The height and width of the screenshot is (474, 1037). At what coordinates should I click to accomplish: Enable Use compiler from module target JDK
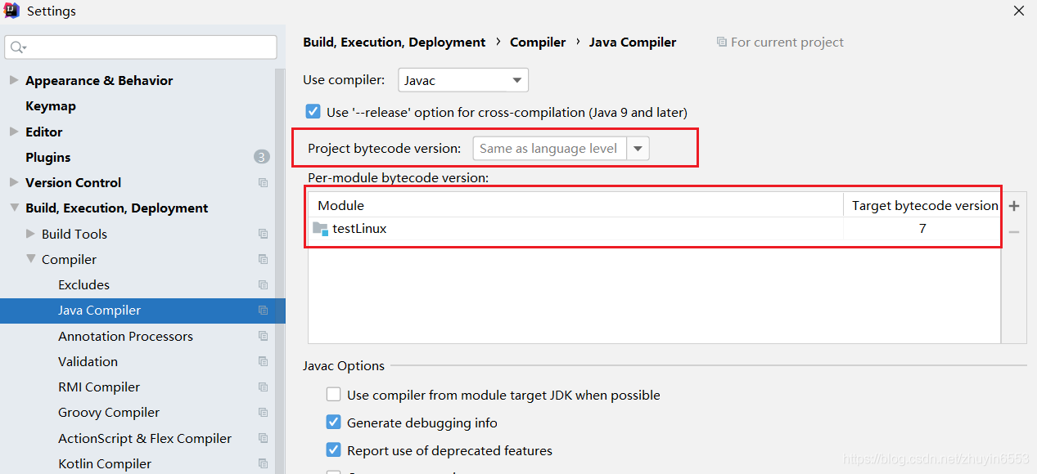coord(334,395)
